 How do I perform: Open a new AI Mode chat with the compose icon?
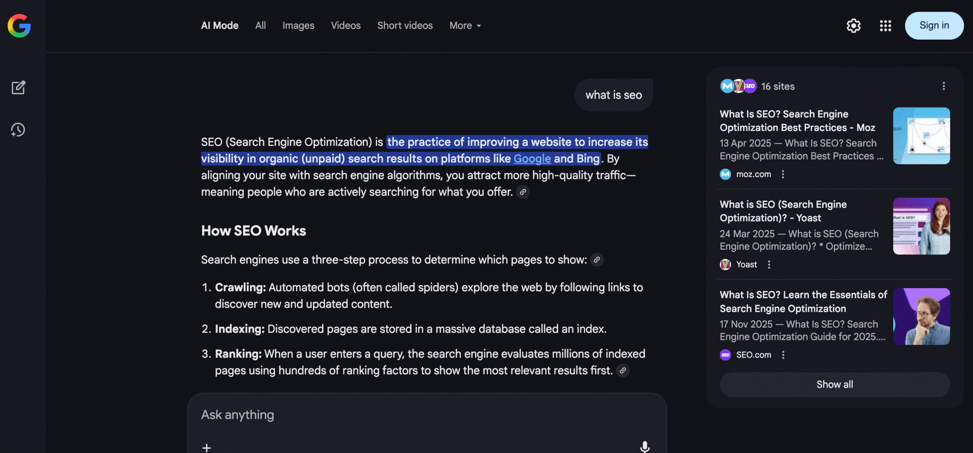click(x=18, y=87)
